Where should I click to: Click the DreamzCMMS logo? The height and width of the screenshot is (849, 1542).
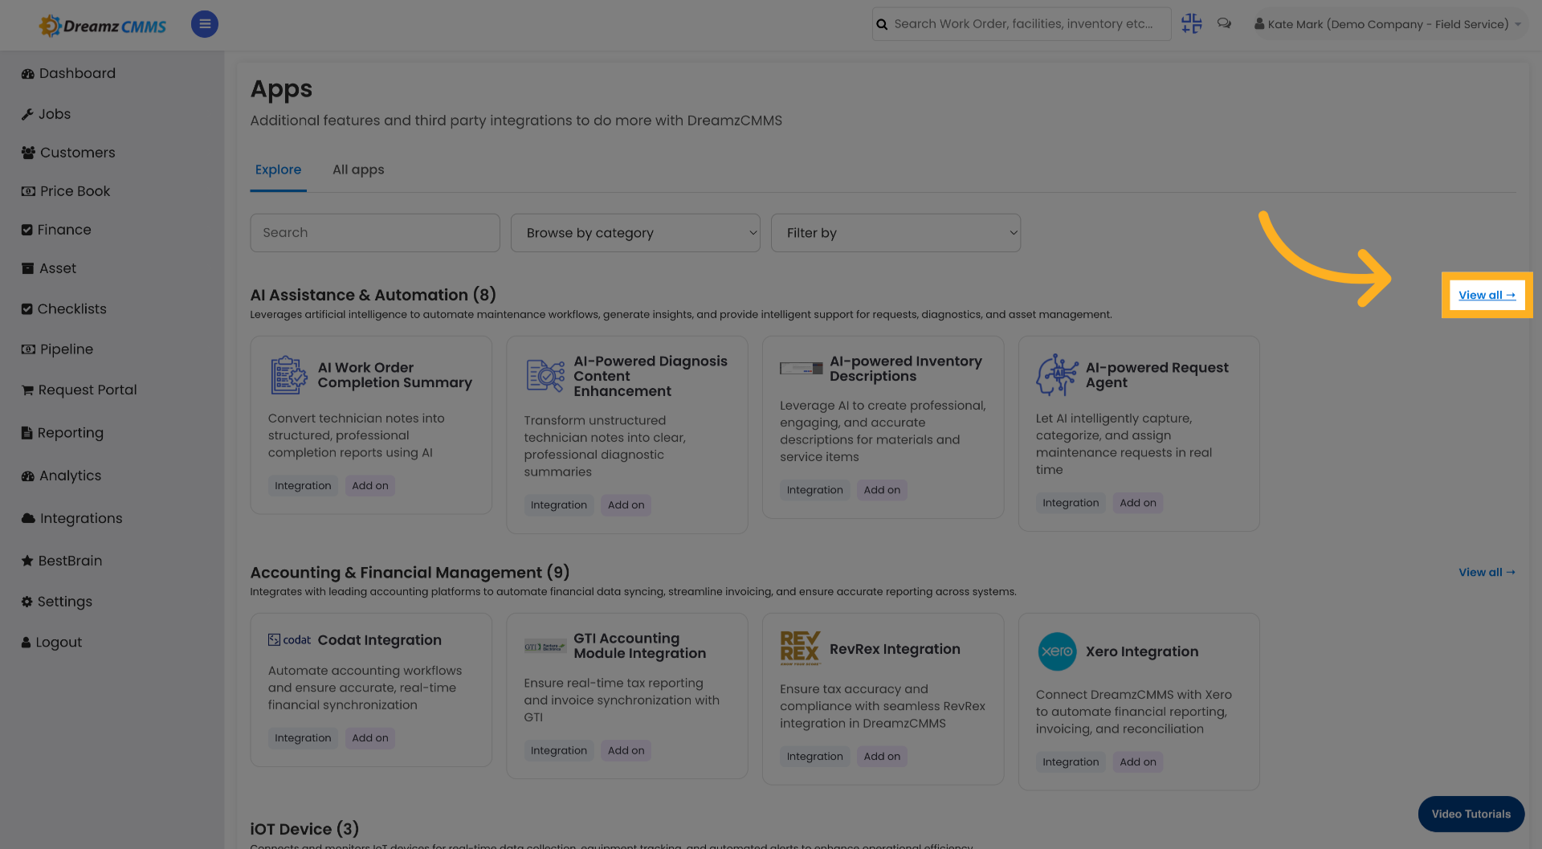click(102, 25)
